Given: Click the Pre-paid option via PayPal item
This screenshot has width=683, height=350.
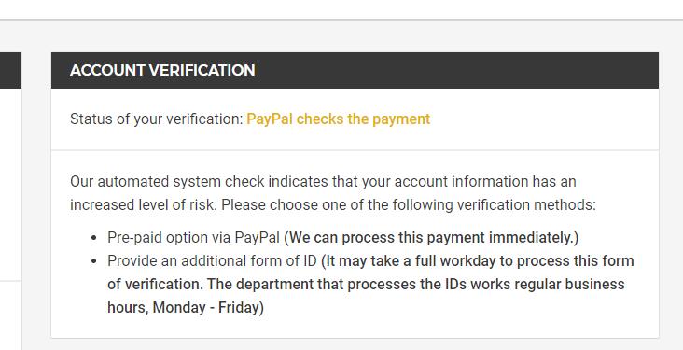Looking at the screenshot, I should [193, 238].
